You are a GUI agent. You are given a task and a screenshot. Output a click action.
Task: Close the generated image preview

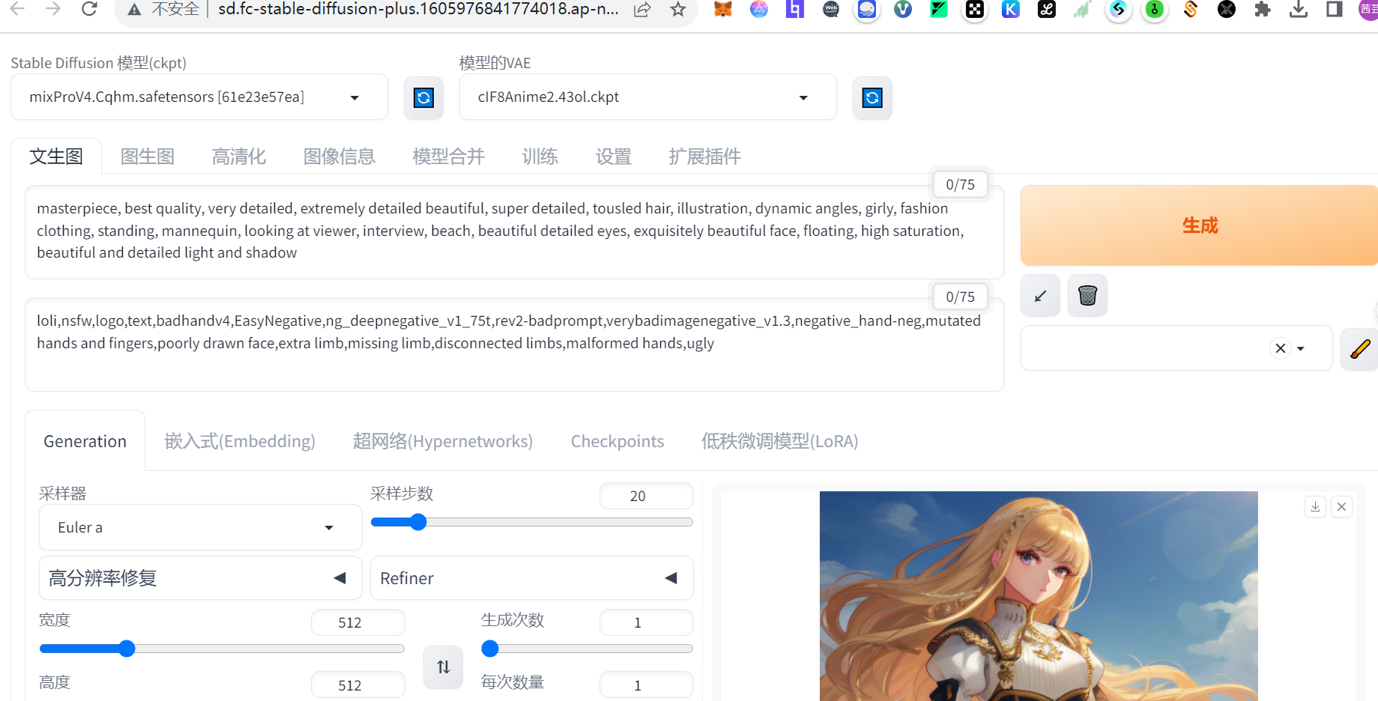tap(1341, 507)
